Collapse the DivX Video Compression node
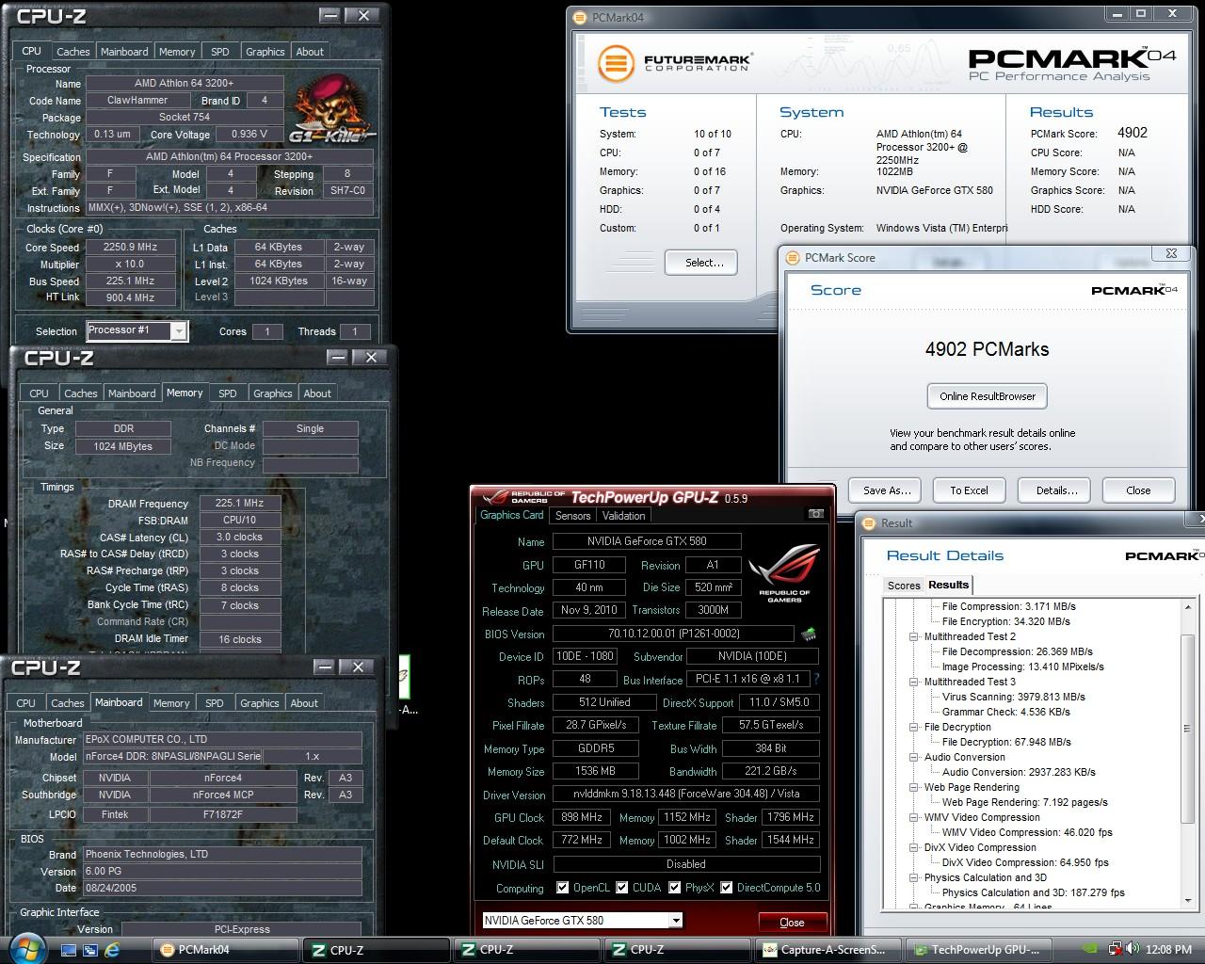1205x964 pixels. pos(913,847)
